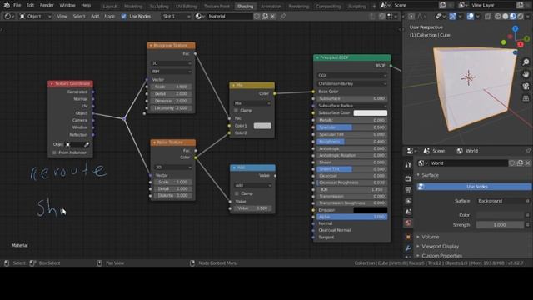Open the View Layer properties tab

(408, 201)
